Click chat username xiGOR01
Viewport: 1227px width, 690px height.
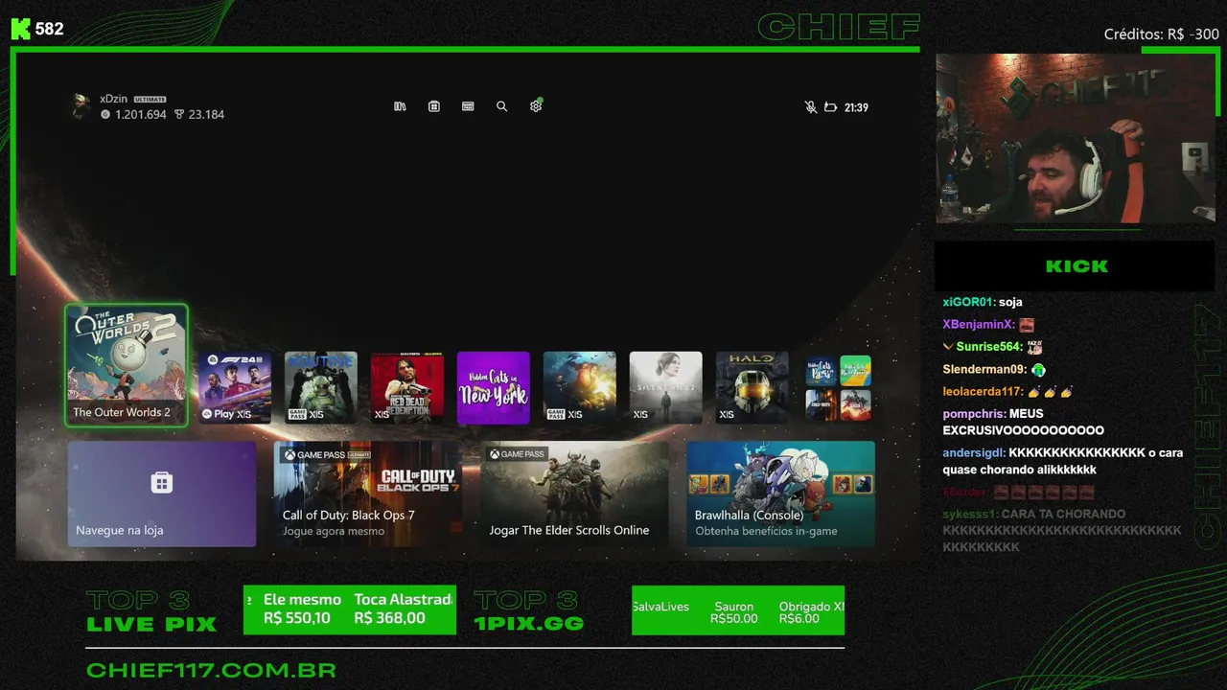[x=968, y=302]
